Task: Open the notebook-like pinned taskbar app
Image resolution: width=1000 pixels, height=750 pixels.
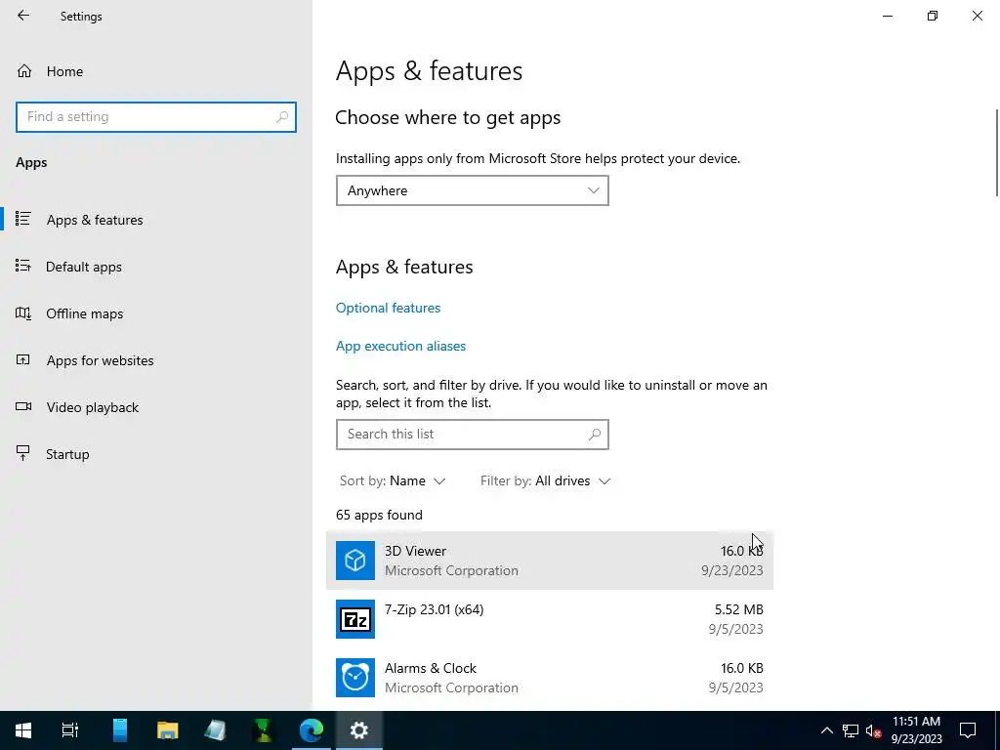Action: pos(216,730)
